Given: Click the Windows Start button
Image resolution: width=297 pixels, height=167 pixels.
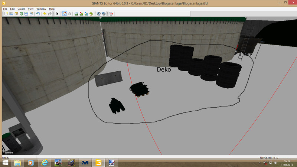Looking at the screenshot, I should (5, 163).
